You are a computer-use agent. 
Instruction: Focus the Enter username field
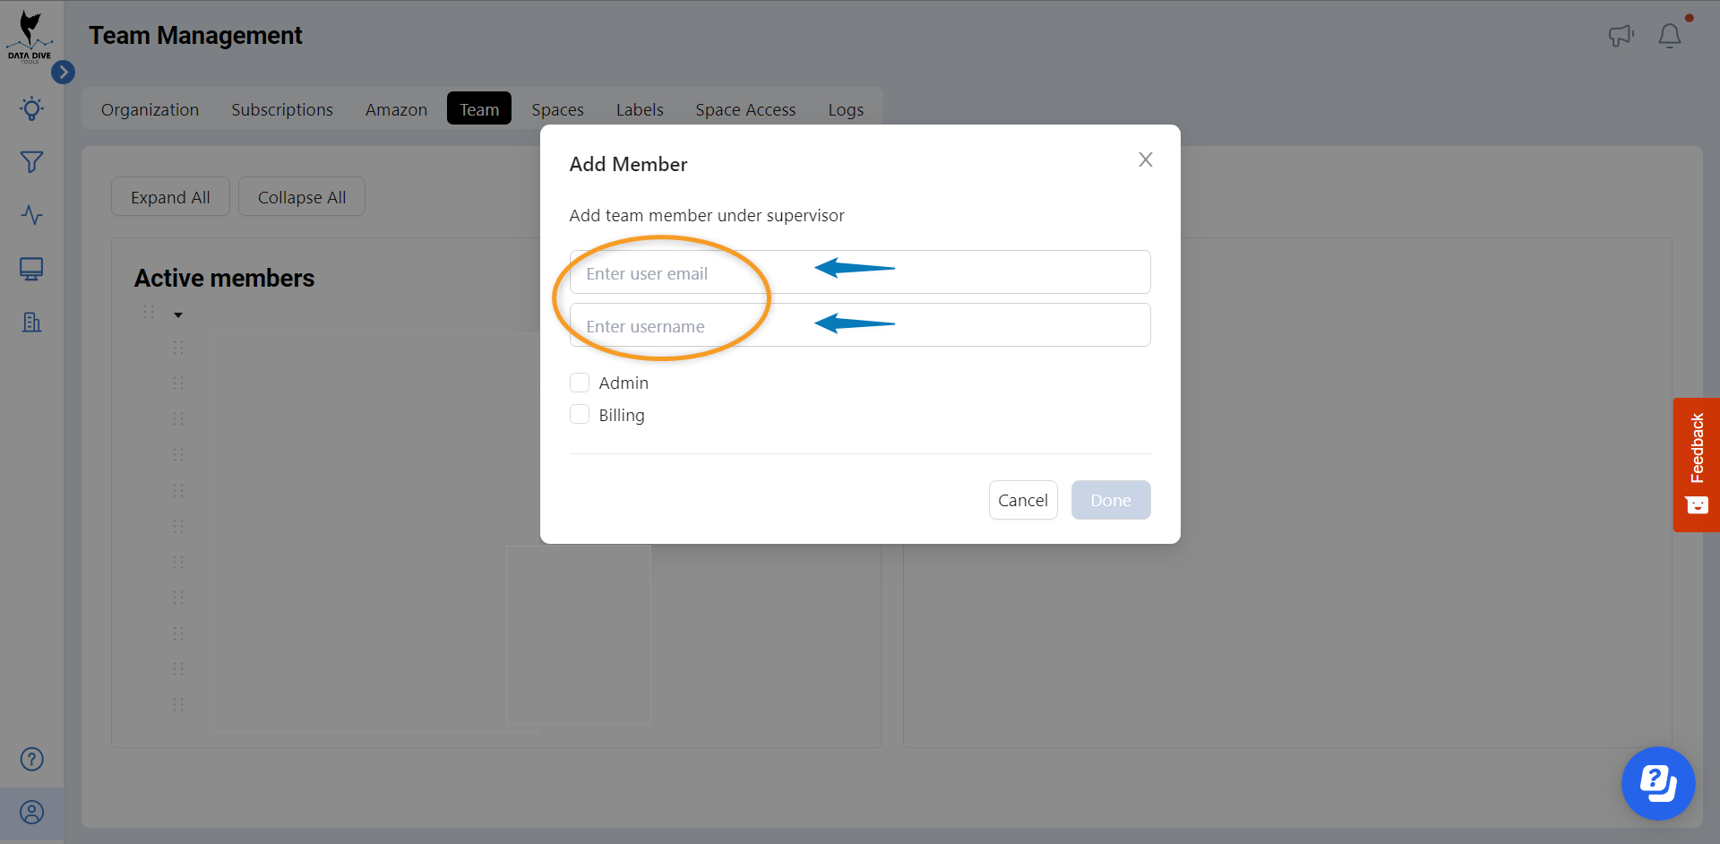point(860,325)
